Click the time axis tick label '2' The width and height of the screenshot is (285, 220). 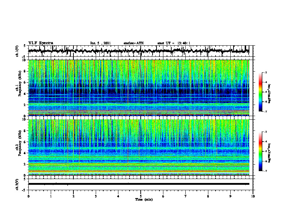73,196
